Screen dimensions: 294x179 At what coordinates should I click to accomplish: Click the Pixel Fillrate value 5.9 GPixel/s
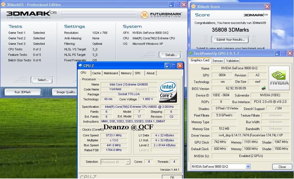[224, 115]
